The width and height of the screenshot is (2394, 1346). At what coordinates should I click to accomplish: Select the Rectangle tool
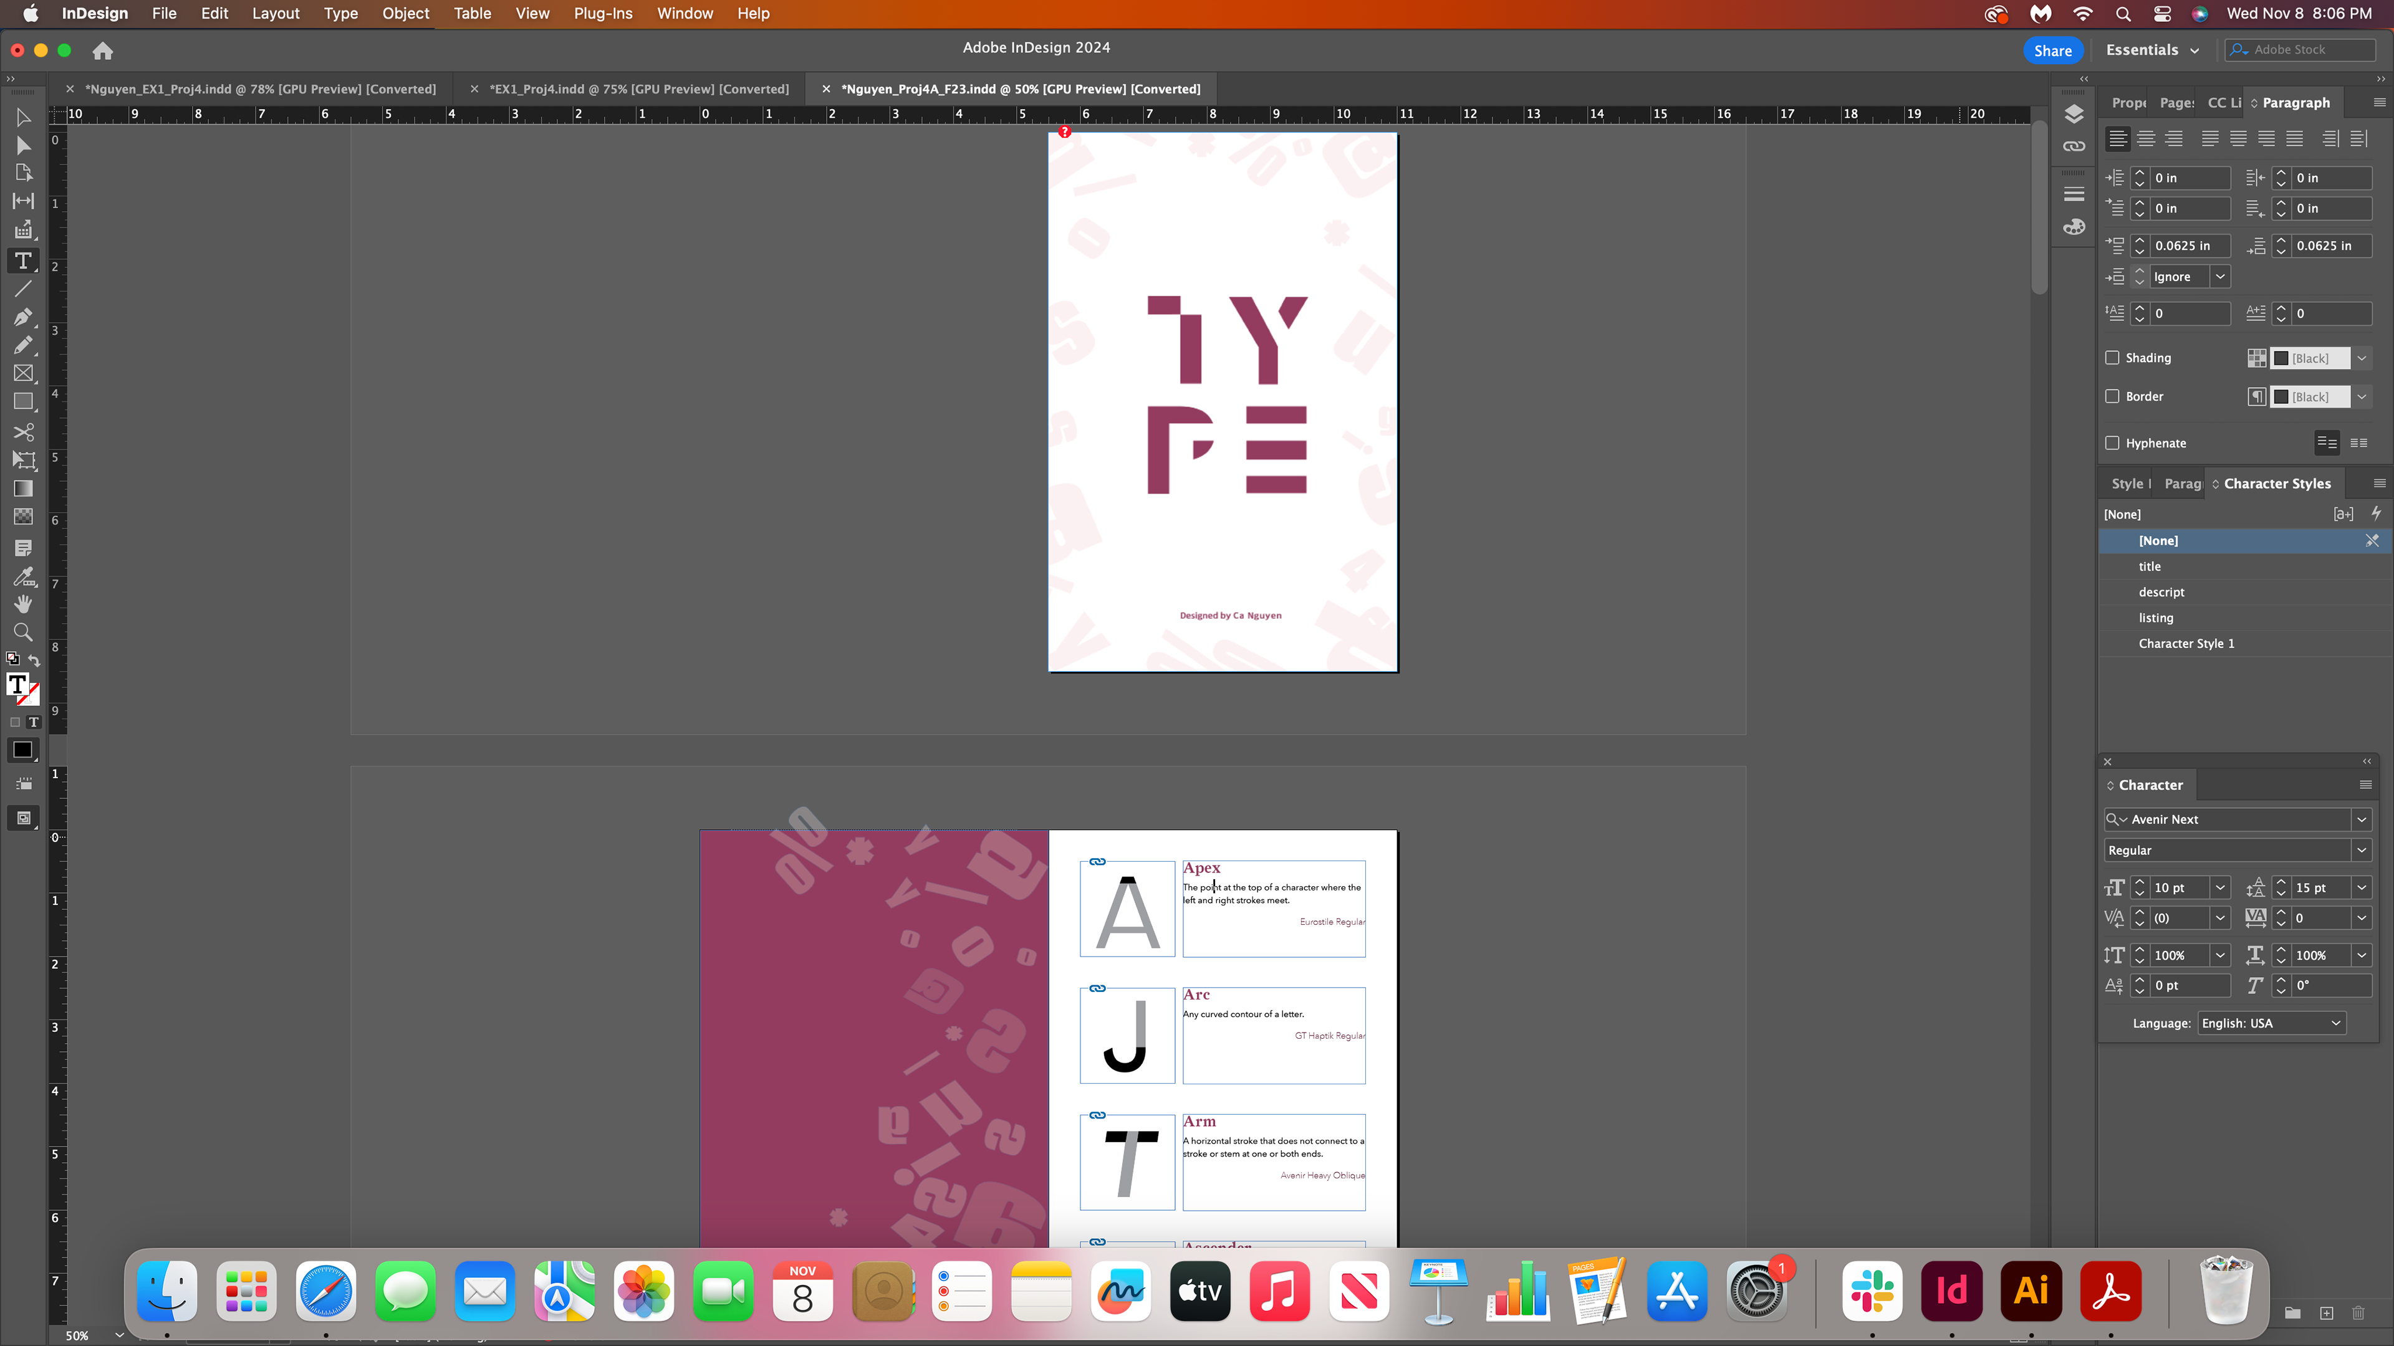(23, 402)
